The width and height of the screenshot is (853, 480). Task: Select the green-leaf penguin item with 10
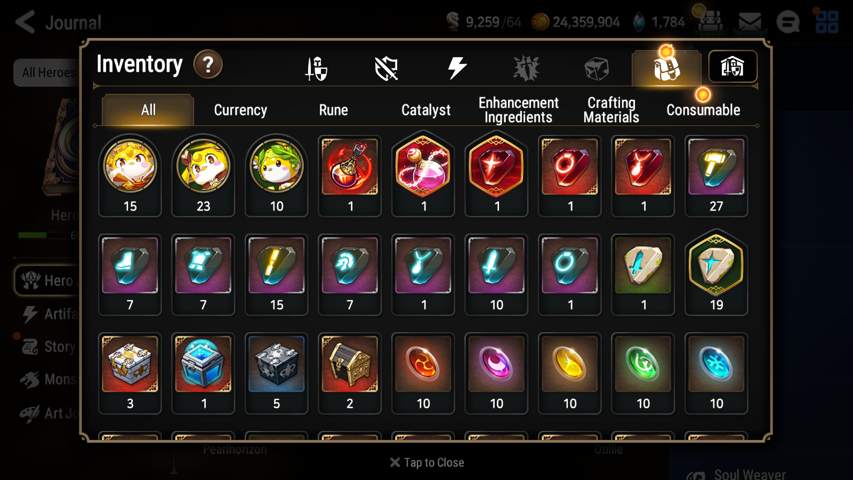(277, 176)
